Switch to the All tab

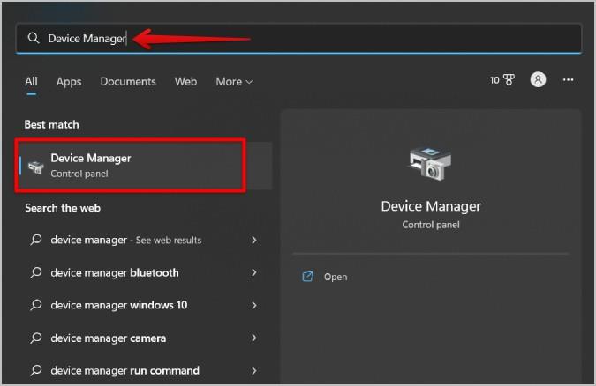[x=31, y=81]
